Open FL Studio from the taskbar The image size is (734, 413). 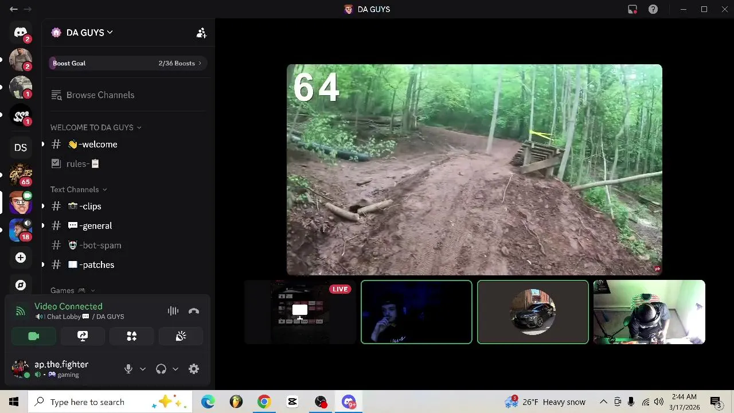pyautogui.click(x=236, y=402)
